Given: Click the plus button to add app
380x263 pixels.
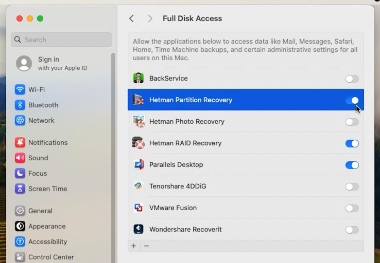Looking at the screenshot, I should pos(133,246).
